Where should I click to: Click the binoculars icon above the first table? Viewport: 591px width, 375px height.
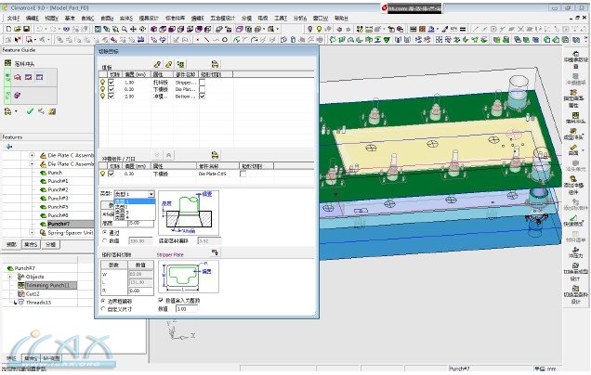point(215,64)
